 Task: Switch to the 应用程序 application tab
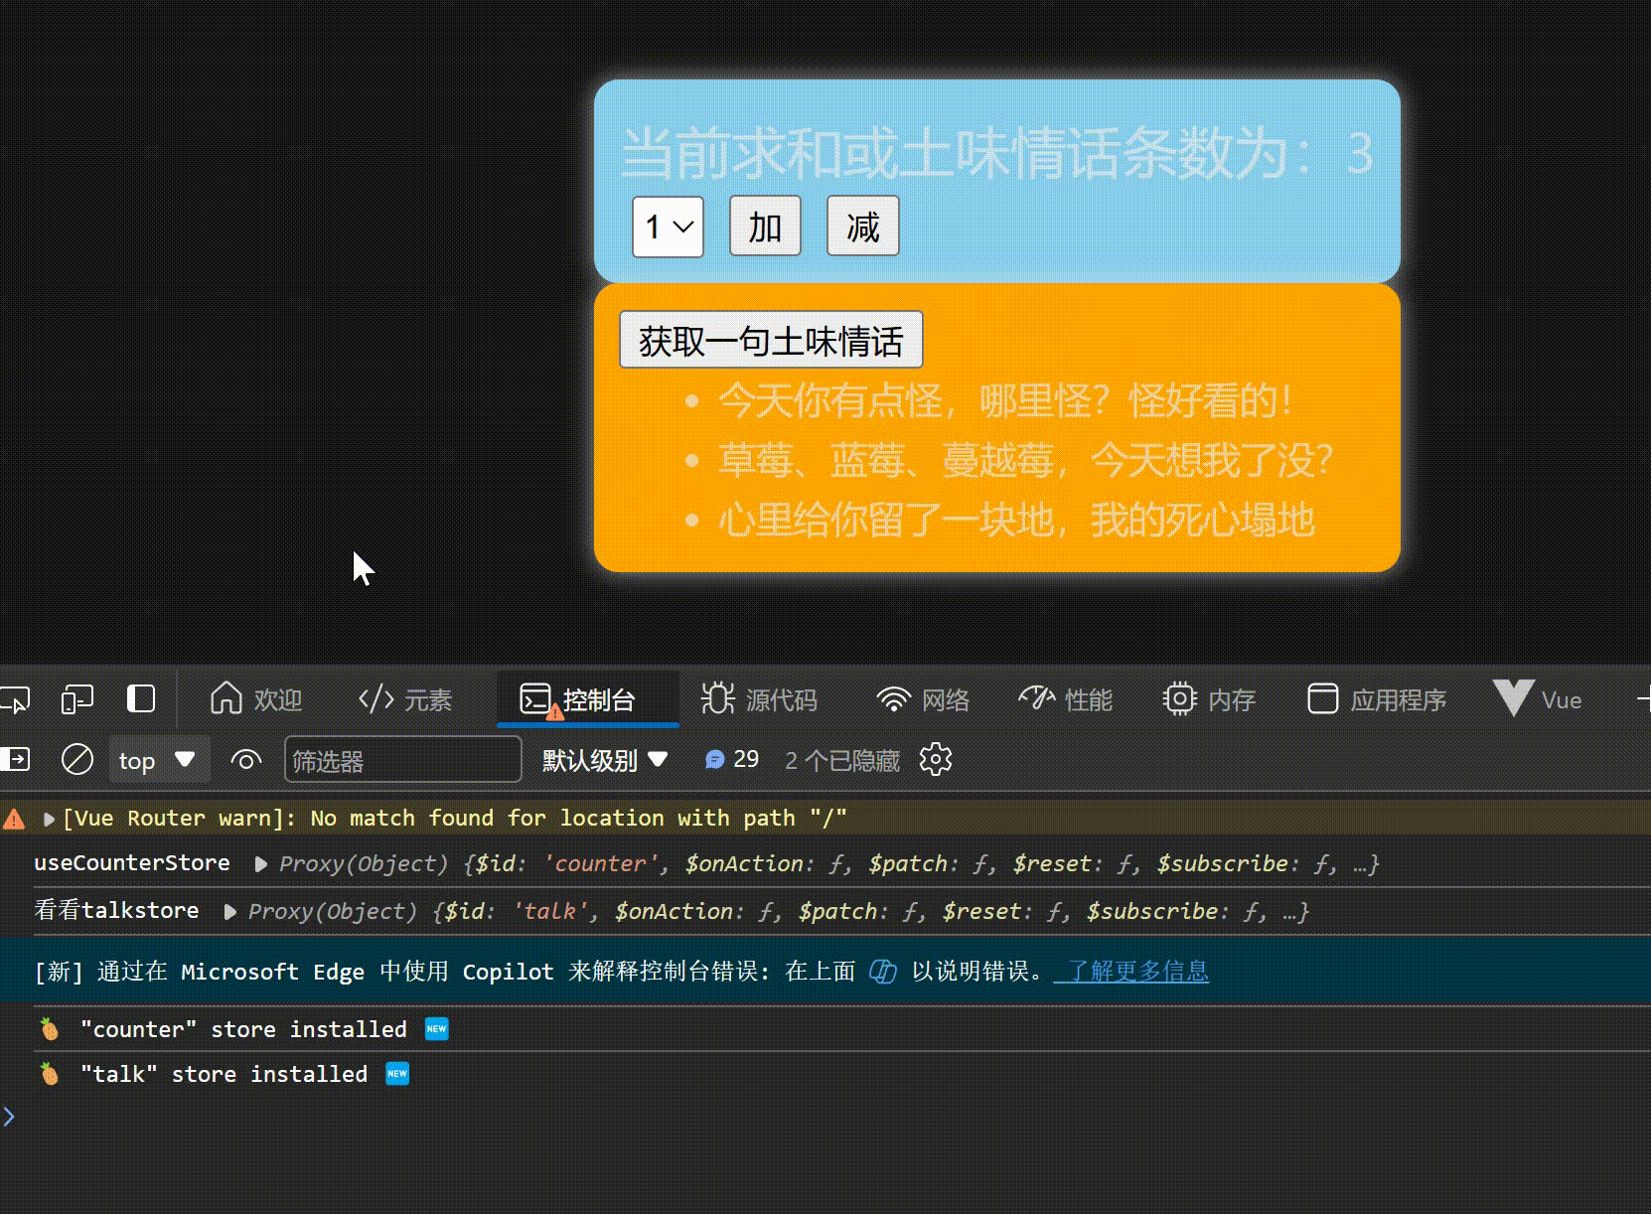1377,699
